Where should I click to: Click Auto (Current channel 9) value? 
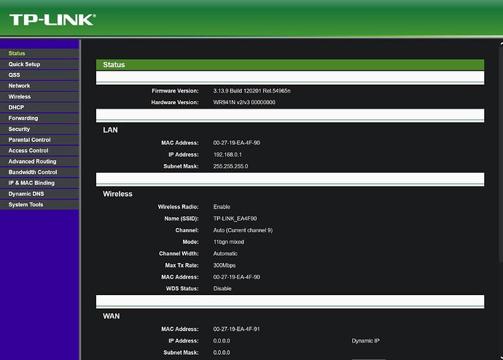pyautogui.click(x=243, y=230)
